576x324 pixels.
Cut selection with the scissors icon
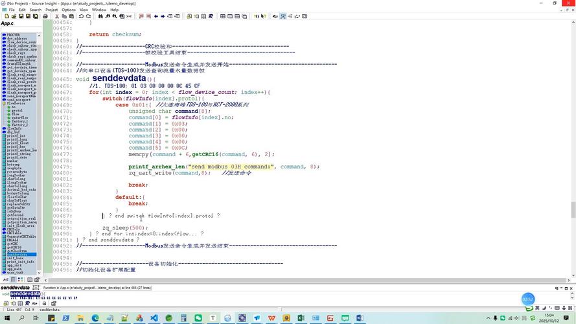point(57,16)
